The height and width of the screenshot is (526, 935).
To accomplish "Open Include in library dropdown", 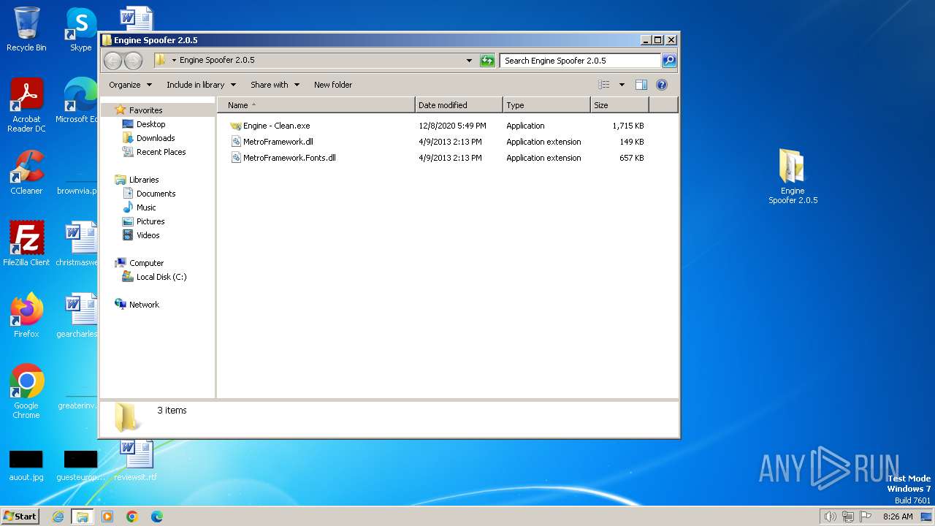I will 201,85.
